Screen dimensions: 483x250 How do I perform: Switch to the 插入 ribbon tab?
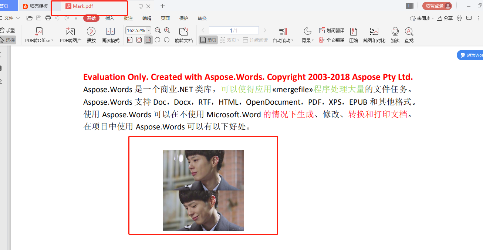click(110, 18)
